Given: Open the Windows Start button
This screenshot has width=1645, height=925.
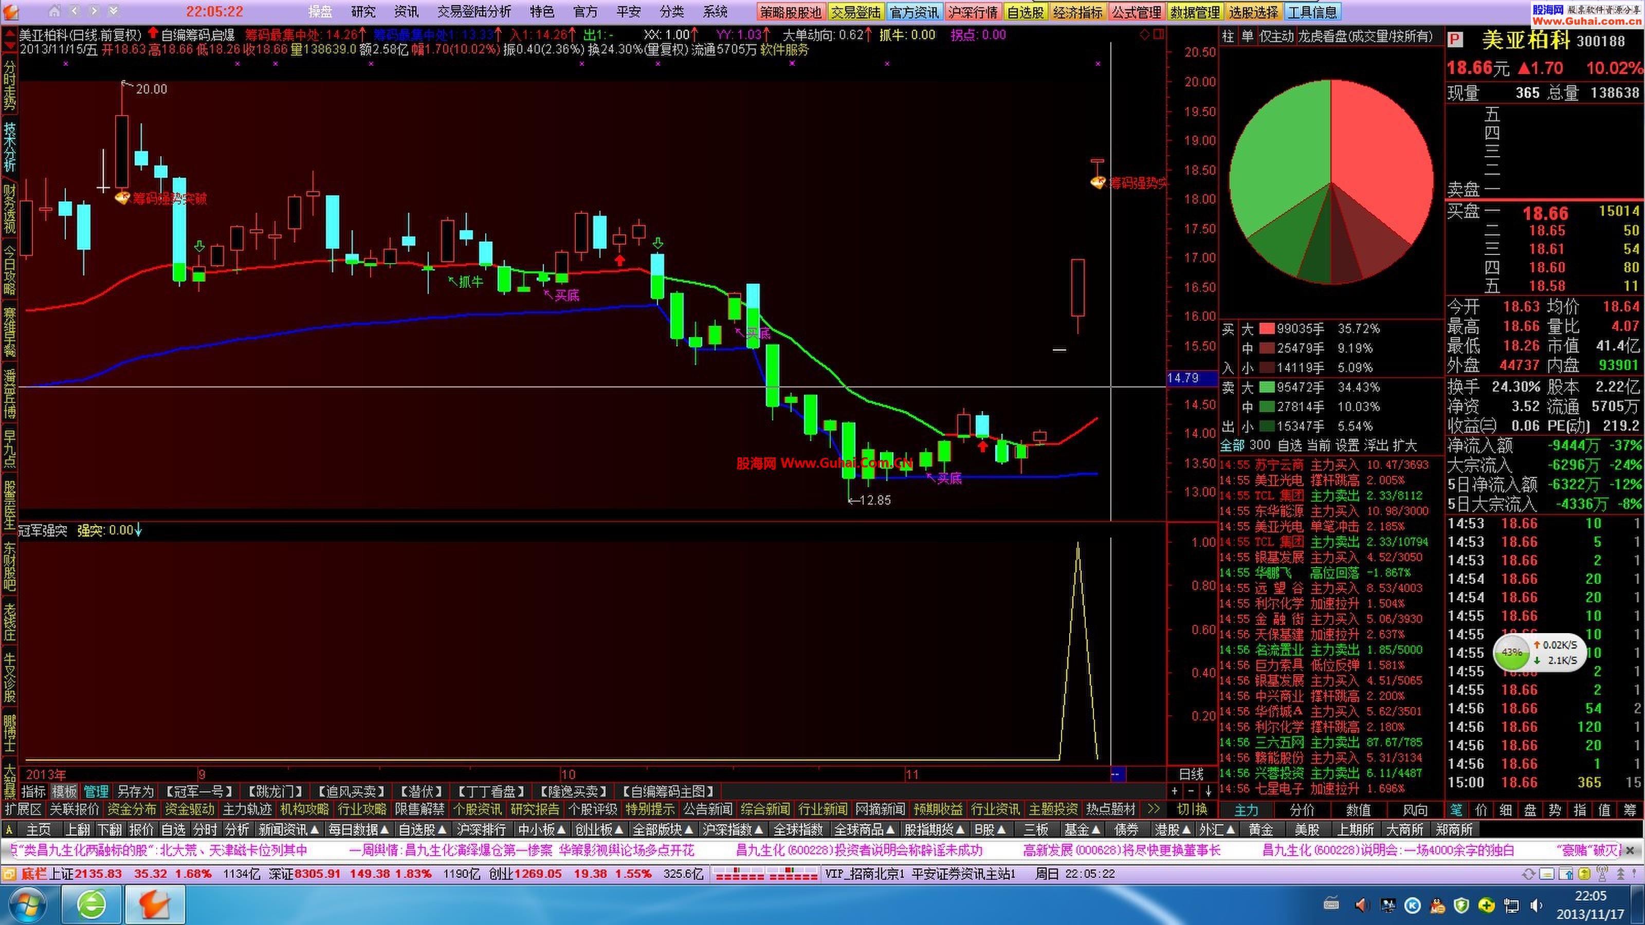Looking at the screenshot, I should [x=27, y=905].
